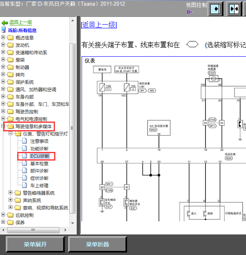Click the 保护系统 folder icon
The height and width of the screenshot is (255, 246).
click(10, 82)
